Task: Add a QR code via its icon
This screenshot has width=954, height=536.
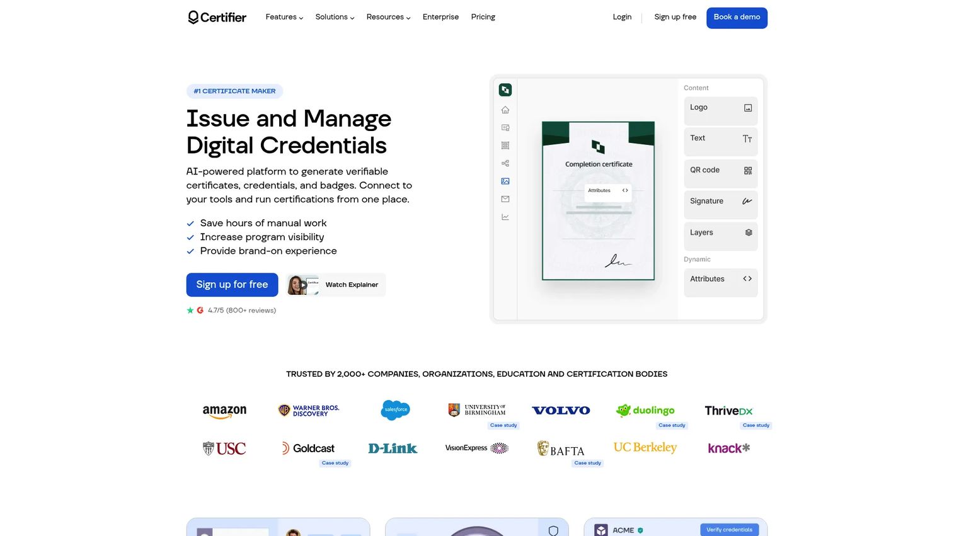Action: (x=748, y=171)
